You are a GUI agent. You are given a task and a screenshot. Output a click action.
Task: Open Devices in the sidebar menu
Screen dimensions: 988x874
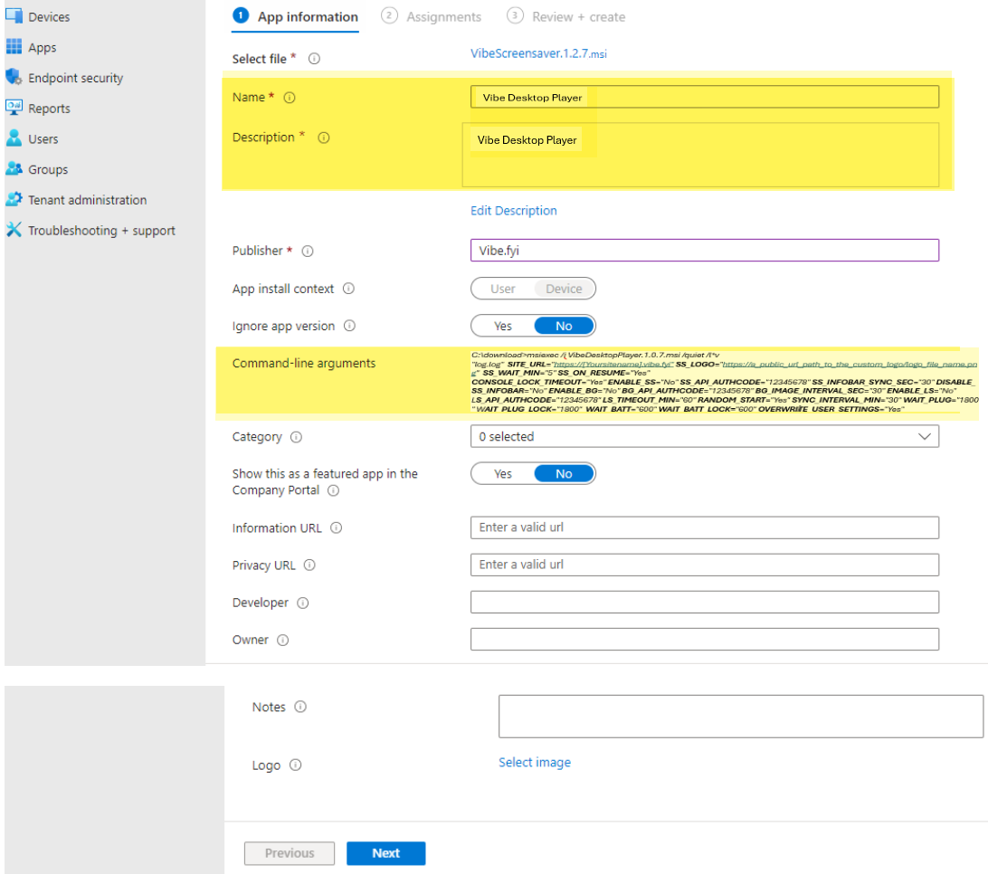pyautogui.click(x=49, y=17)
